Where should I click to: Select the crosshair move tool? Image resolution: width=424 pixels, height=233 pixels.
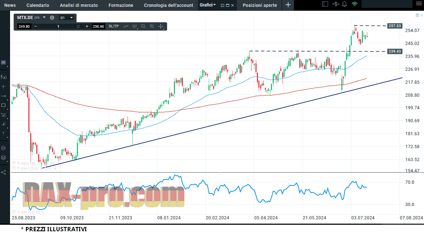click(161, 26)
